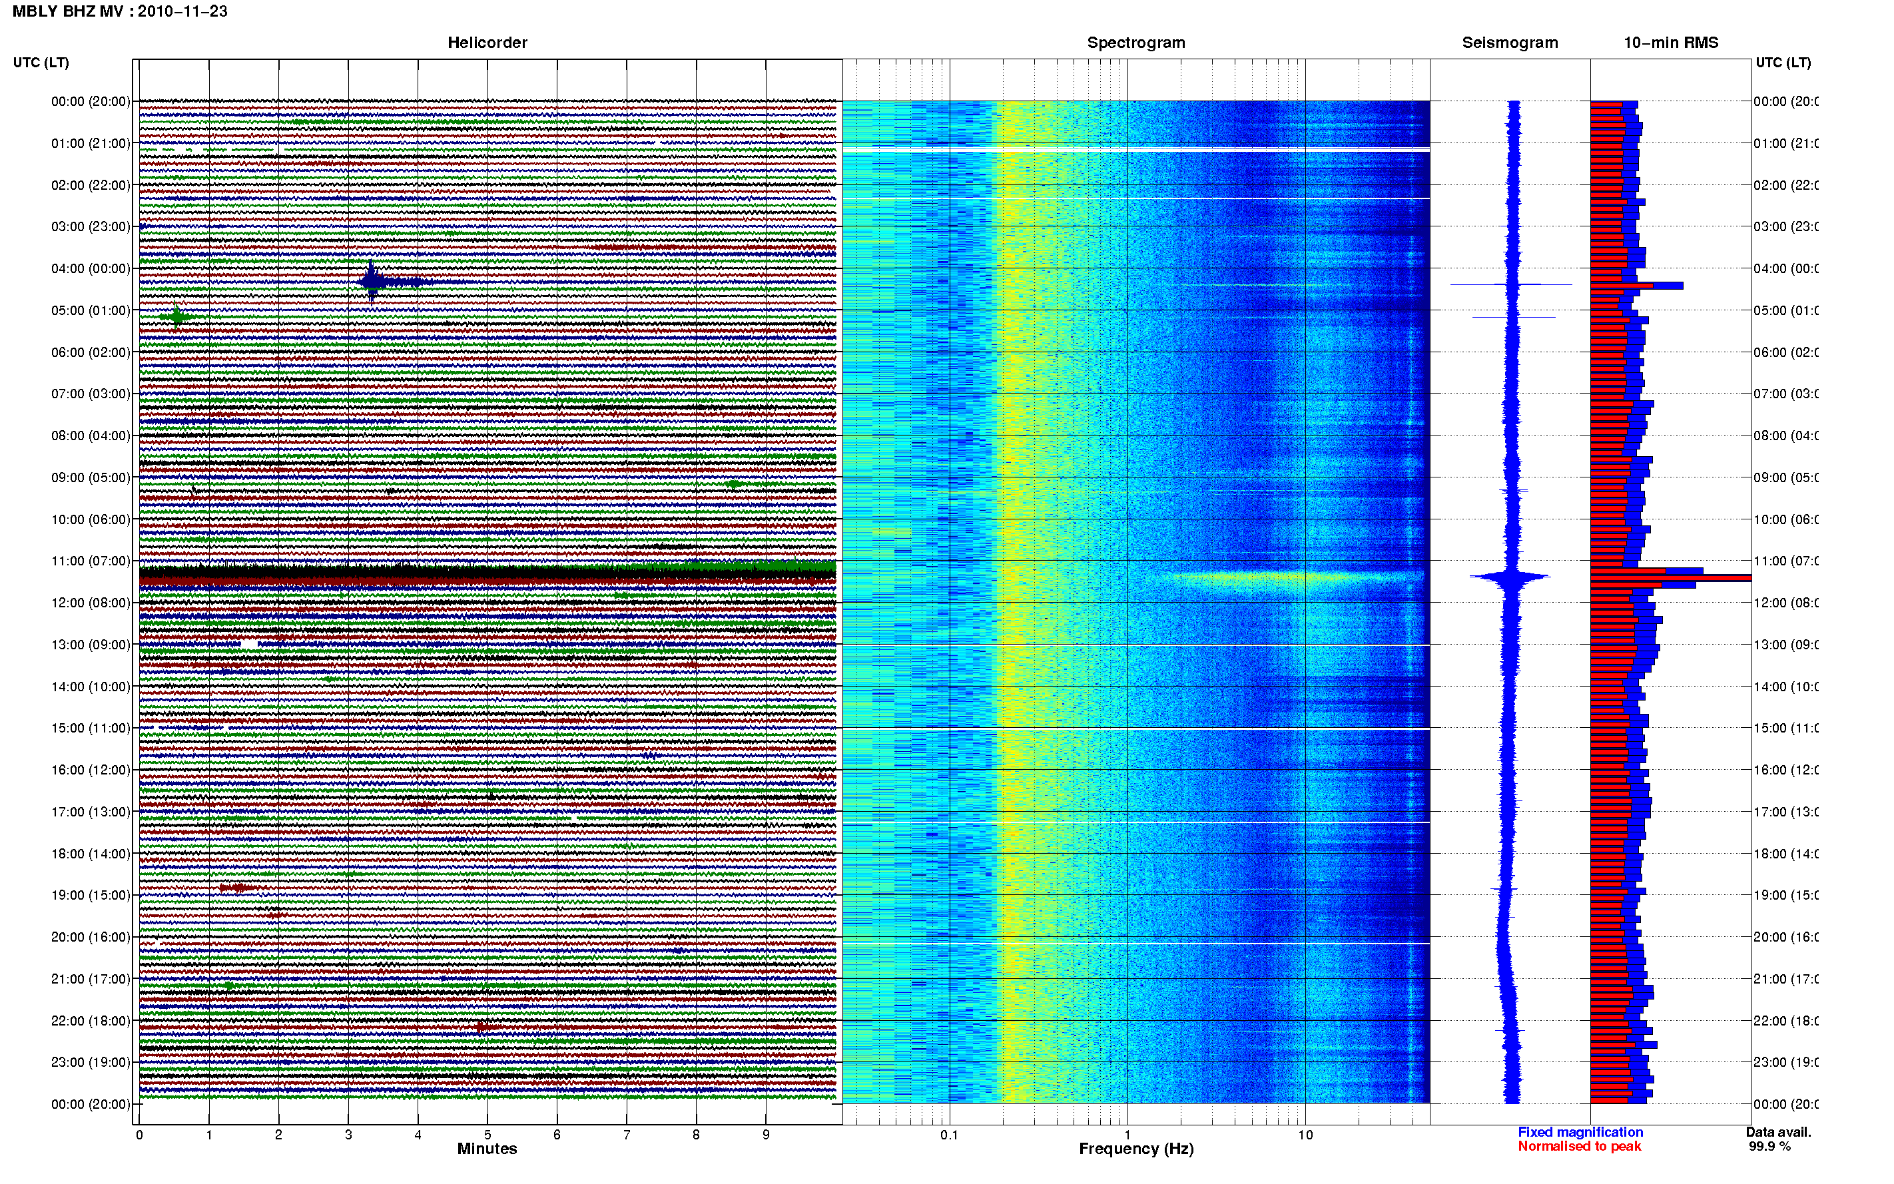Click the right-side '12:00 (08:' time label
1894x1184 pixels.
pos(1786,602)
